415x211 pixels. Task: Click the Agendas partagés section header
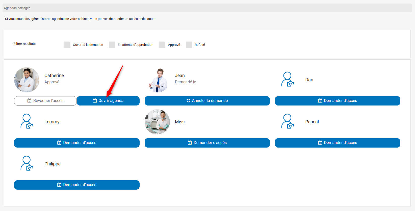(x=17, y=8)
